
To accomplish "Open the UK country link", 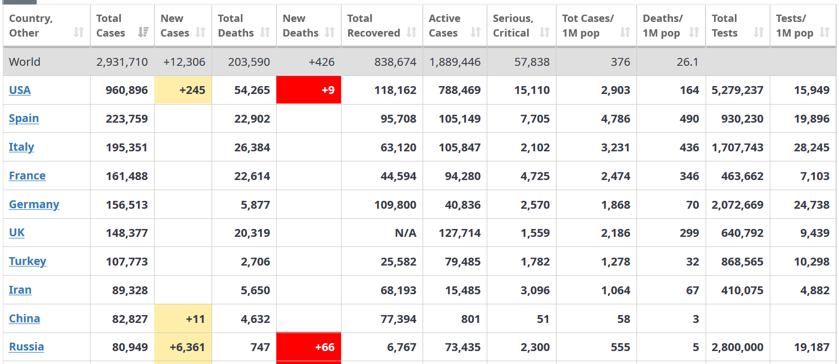I will pos(17,232).
